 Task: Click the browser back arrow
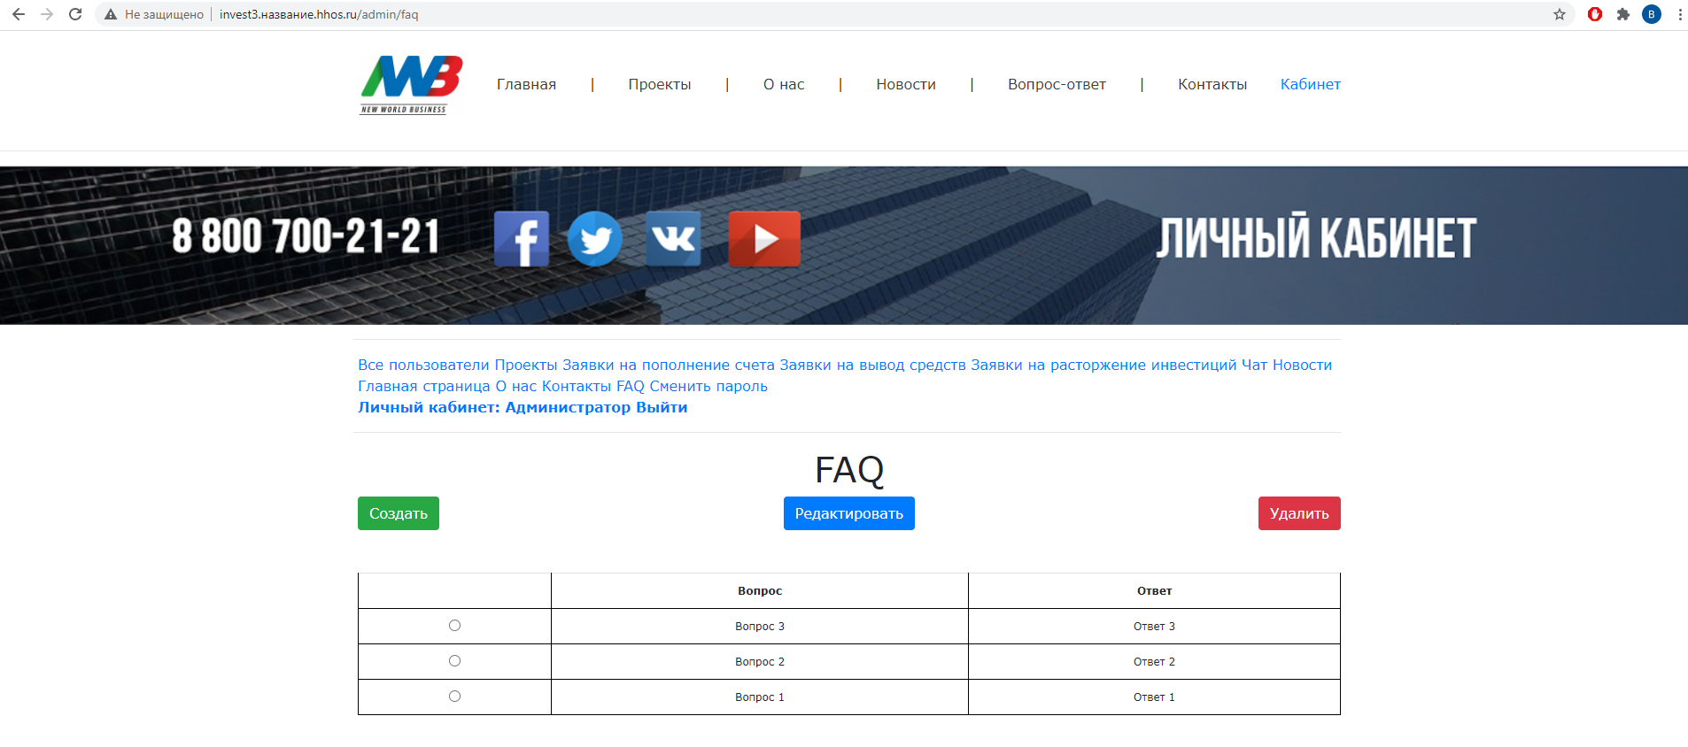tap(19, 14)
